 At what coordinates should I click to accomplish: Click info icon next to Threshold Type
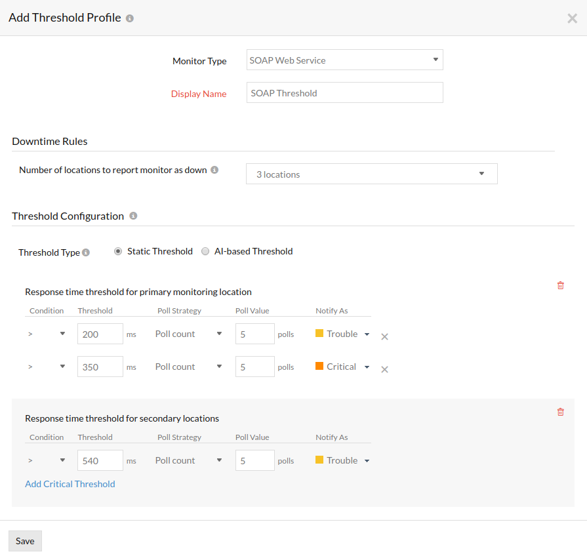coord(86,252)
